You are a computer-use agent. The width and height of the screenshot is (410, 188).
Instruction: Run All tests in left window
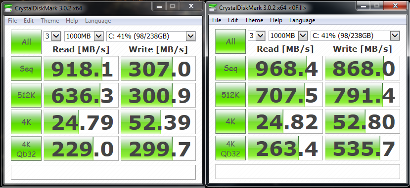[26, 42]
